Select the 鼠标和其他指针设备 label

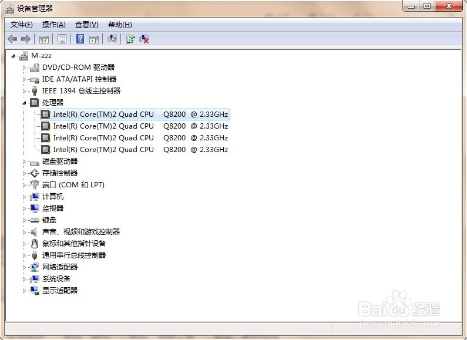click(x=74, y=244)
